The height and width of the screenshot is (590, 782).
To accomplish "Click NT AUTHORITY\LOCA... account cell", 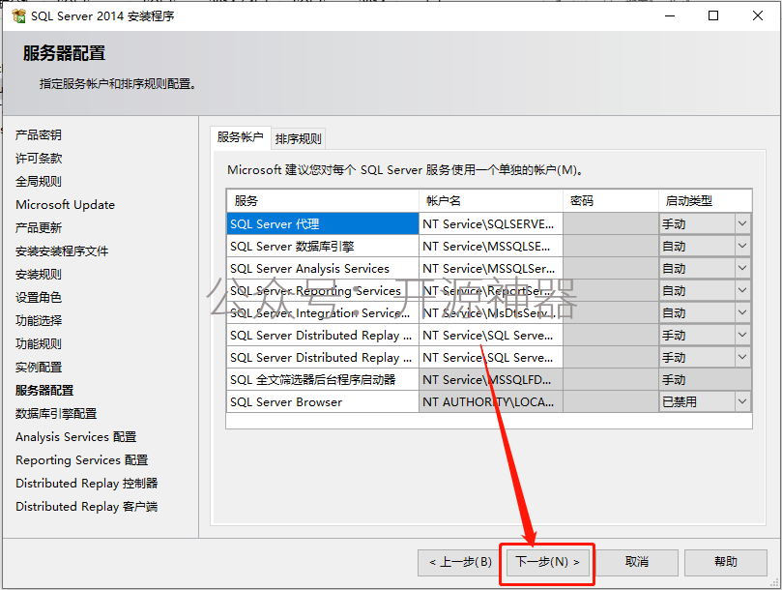I will click(491, 401).
